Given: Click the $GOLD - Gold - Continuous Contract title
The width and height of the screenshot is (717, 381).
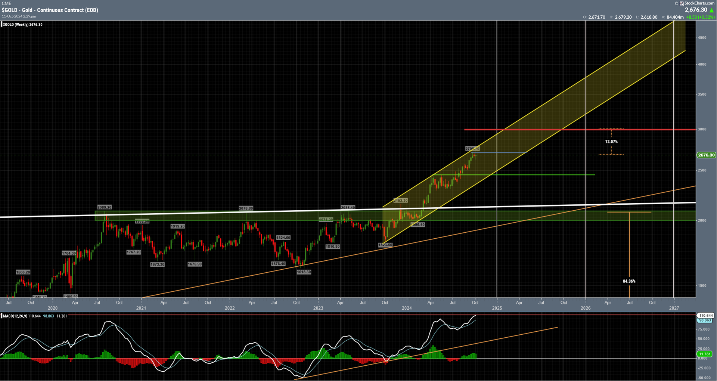Looking at the screenshot, I should [x=50, y=10].
